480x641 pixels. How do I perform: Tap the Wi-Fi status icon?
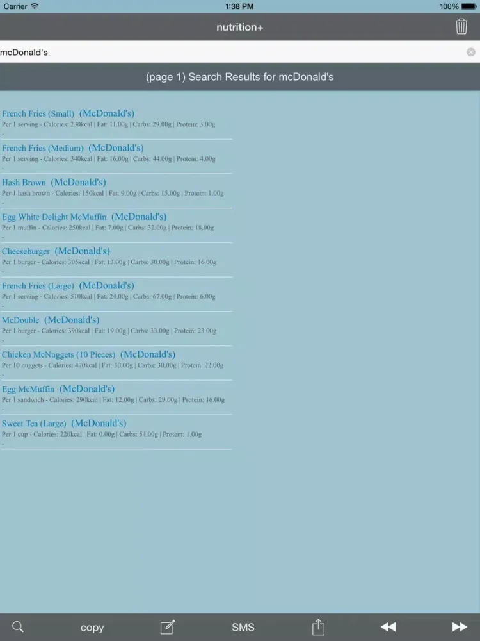pos(35,6)
